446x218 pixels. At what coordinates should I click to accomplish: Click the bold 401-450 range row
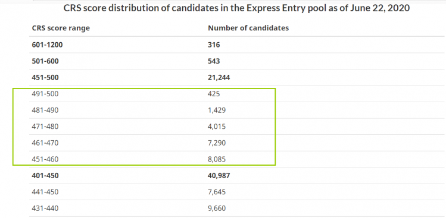click(x=236, y=176)
